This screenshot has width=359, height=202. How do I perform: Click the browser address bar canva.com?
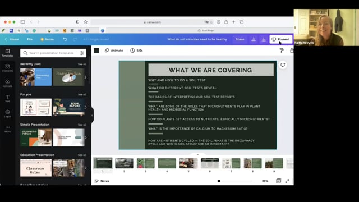tap(152, 22)
